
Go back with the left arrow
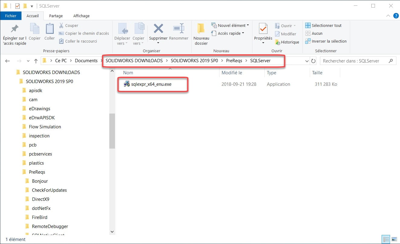point(8,61)
